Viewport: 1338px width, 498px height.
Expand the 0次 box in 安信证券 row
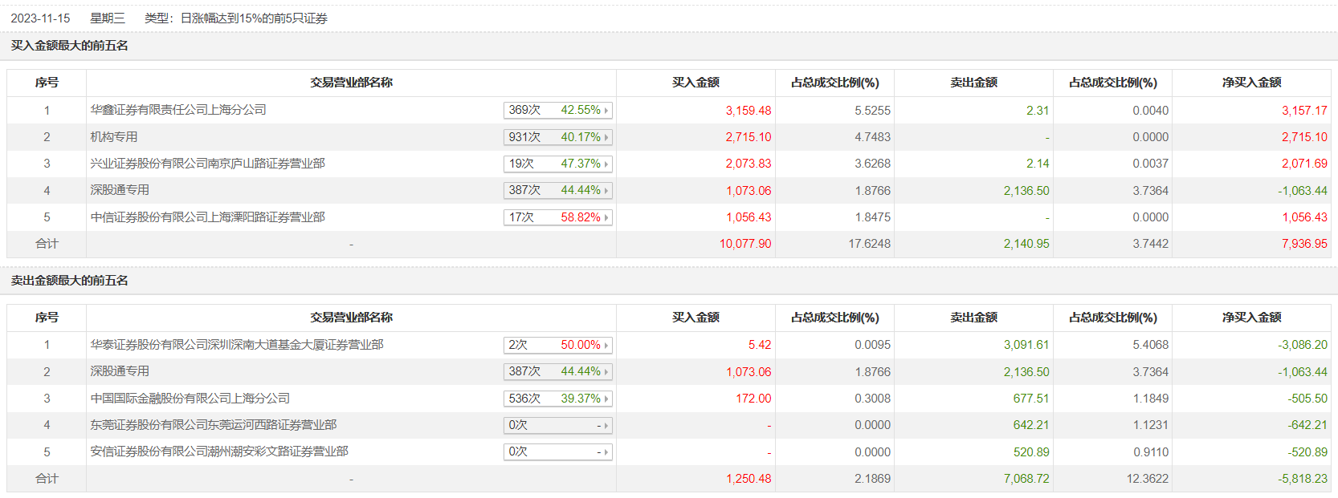[x=557, y=451]
